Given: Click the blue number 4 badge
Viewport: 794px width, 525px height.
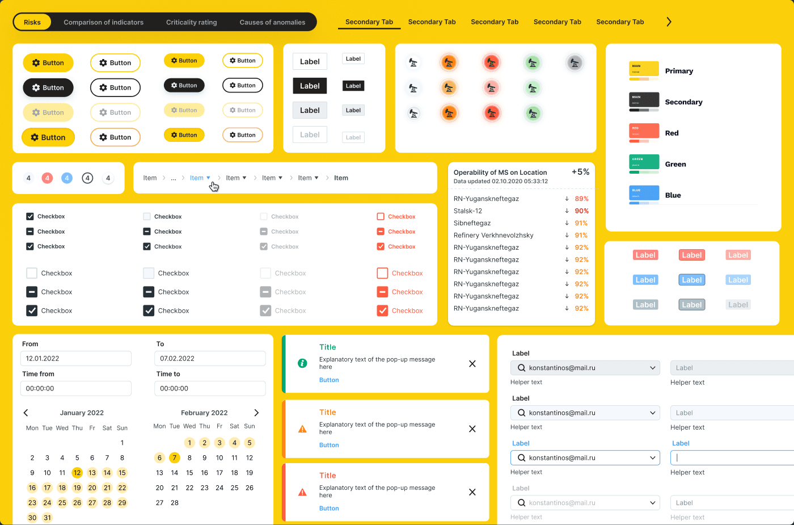Looking at the screenshot, I should pos(67,178).
